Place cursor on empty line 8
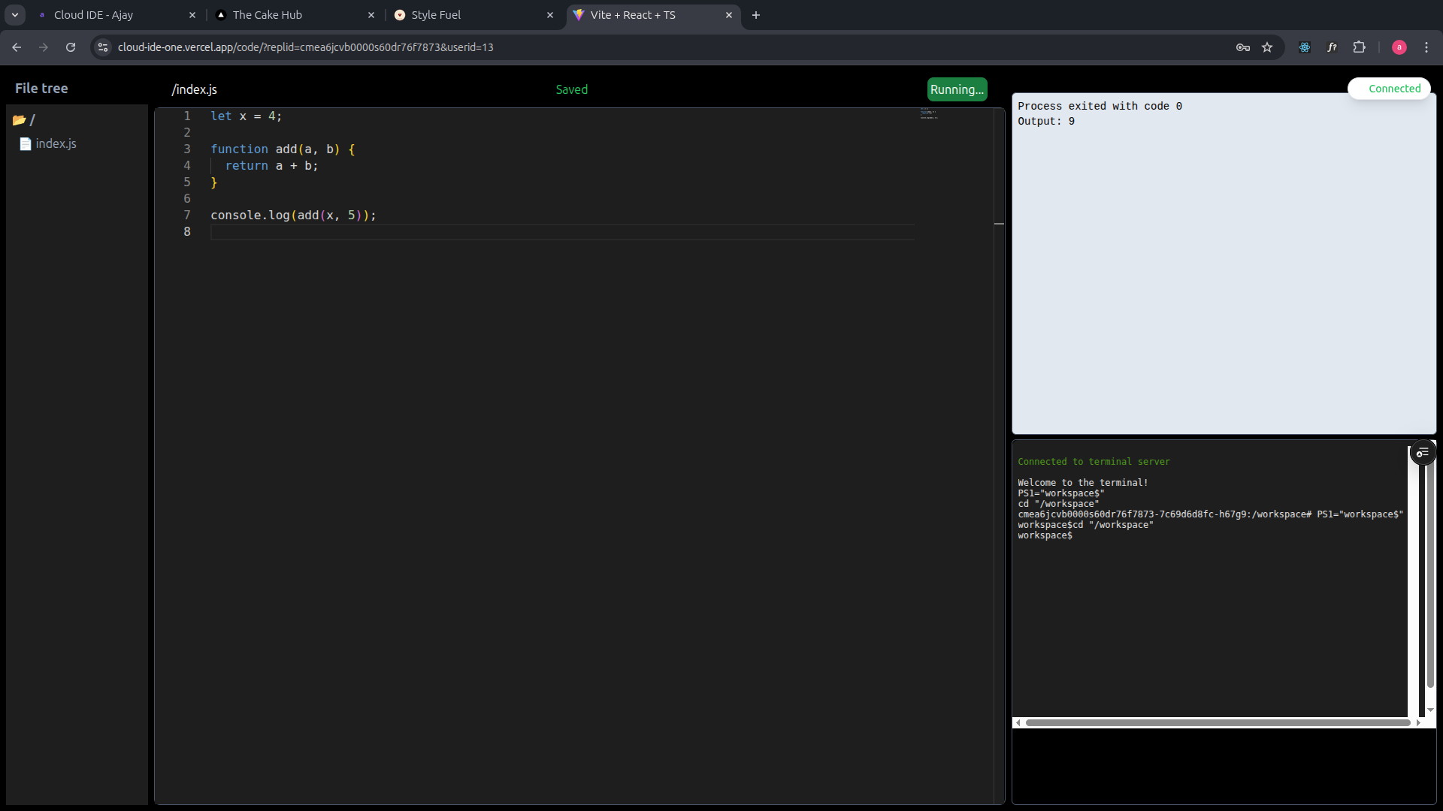1443x811 pixels. coord(562,232)
